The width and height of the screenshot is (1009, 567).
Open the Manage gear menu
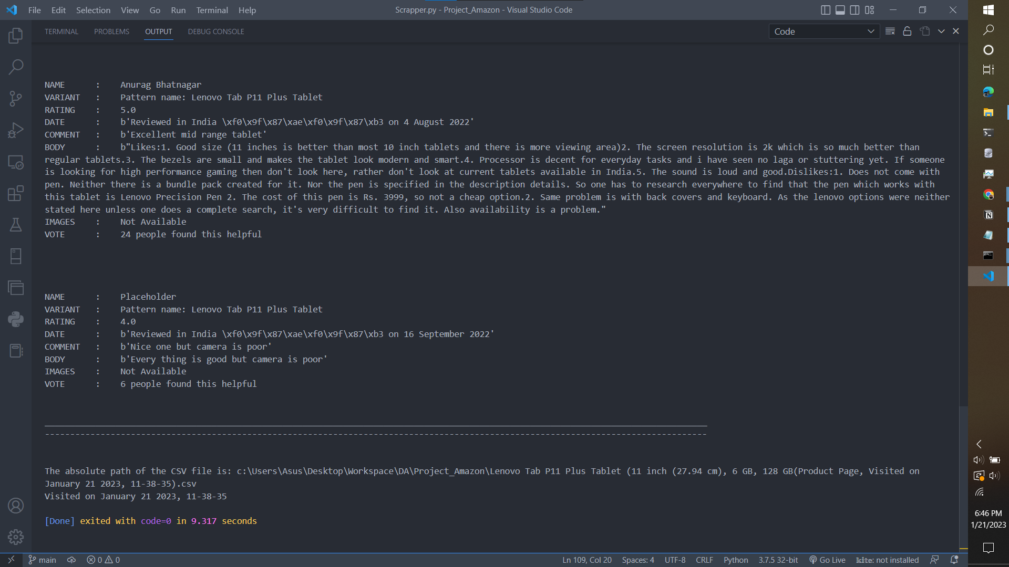(x=16, y=537)
